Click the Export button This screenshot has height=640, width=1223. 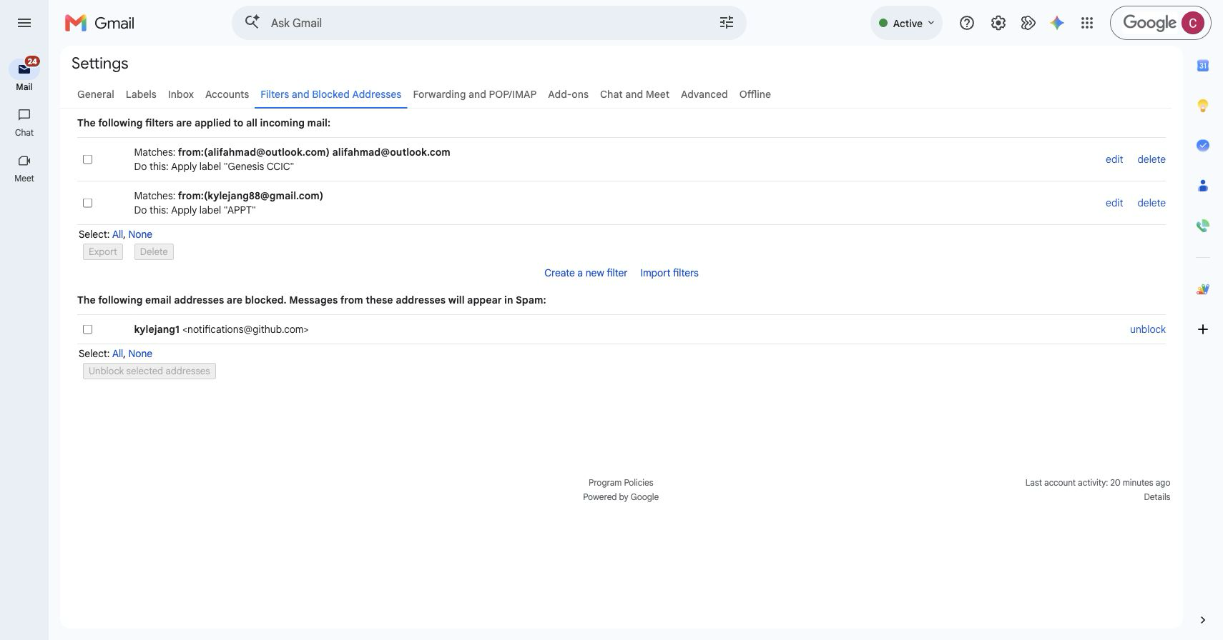click(103, 251)
